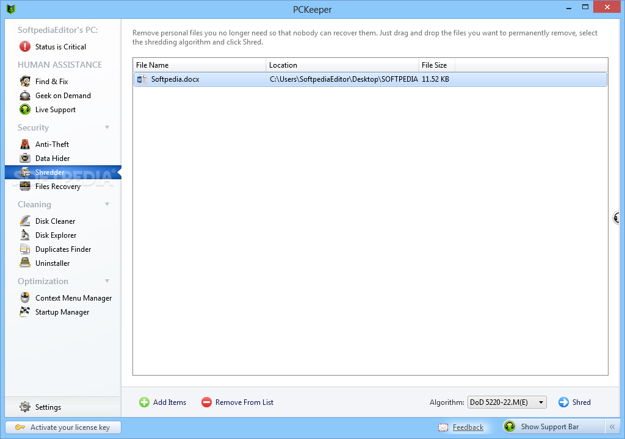This screenshot has height=439, width=625.
Task: Click the Shredder icon in sidebar
Action: [x=24, y=172]
